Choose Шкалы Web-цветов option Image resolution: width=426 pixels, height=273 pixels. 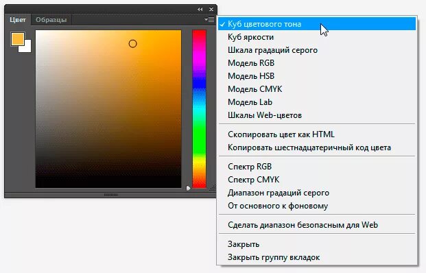coord(317,115)
